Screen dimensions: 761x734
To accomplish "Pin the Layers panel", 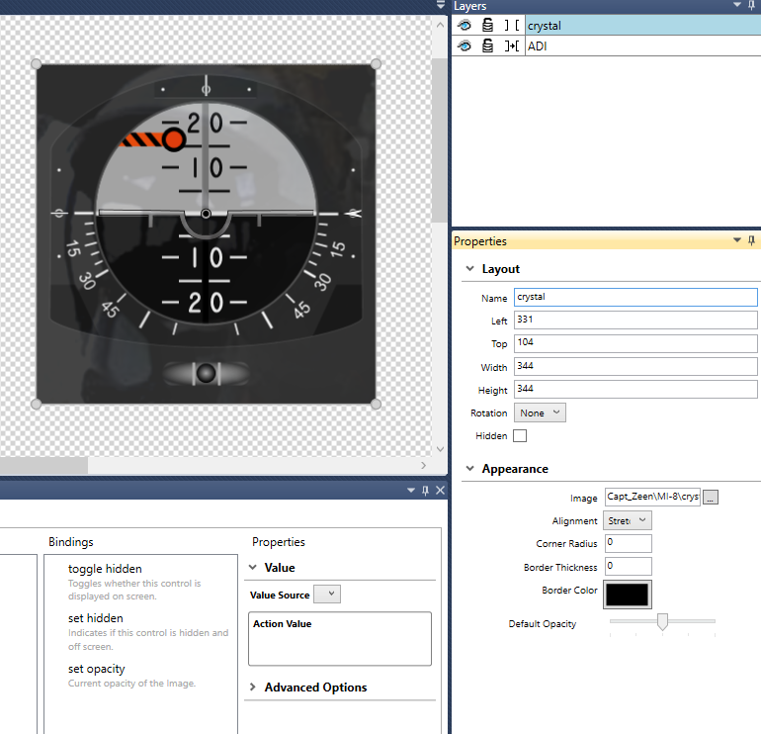I will [x=751, y=5].
